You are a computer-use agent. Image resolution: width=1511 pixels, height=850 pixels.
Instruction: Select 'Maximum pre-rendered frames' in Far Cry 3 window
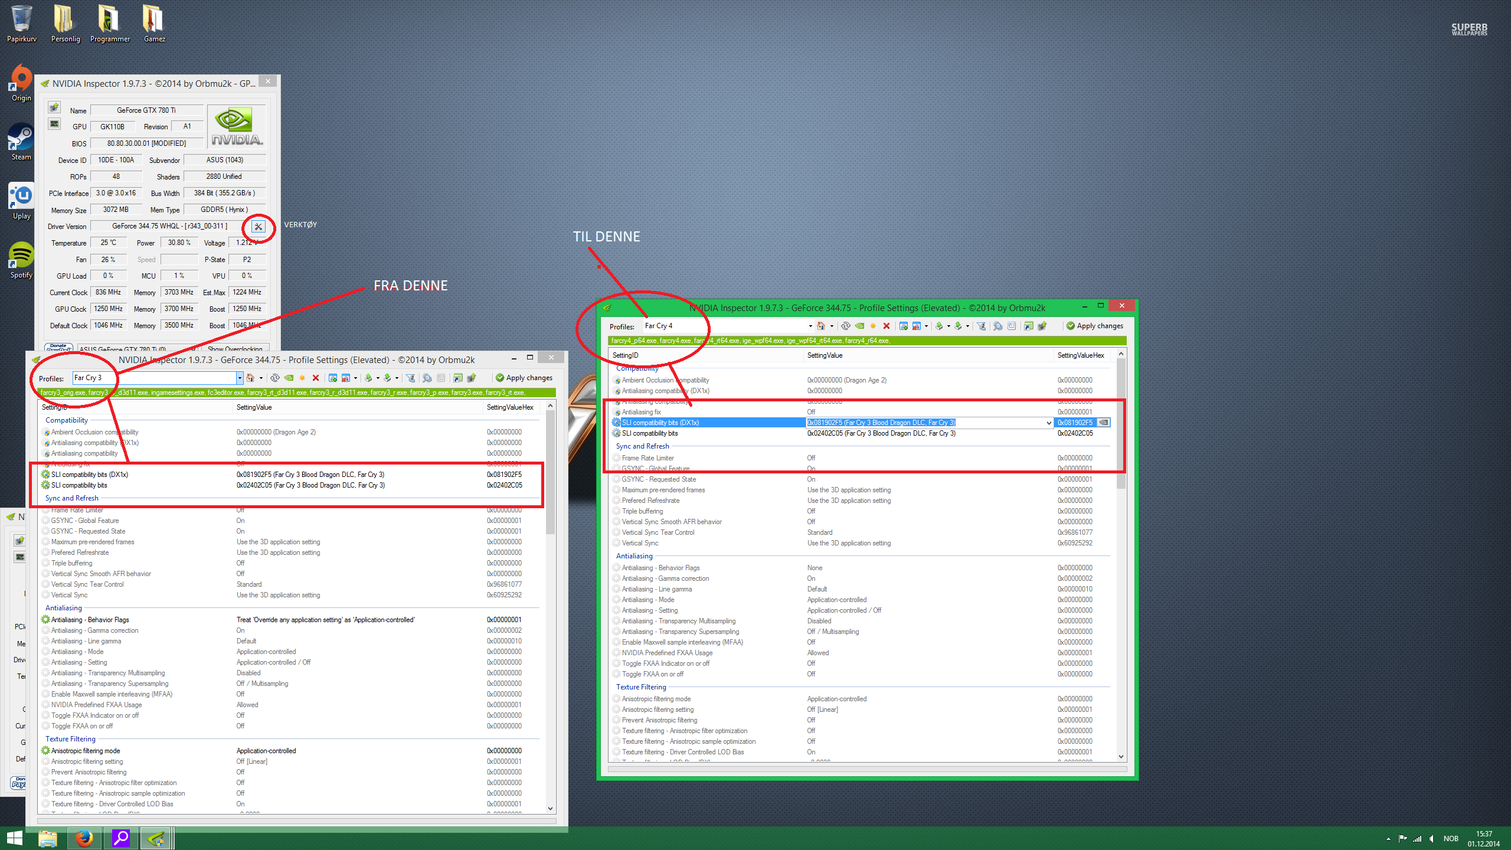tap(289, 542)
